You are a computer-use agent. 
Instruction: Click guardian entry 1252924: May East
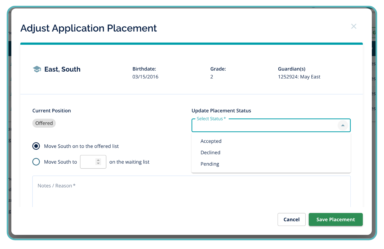[299, 77]
